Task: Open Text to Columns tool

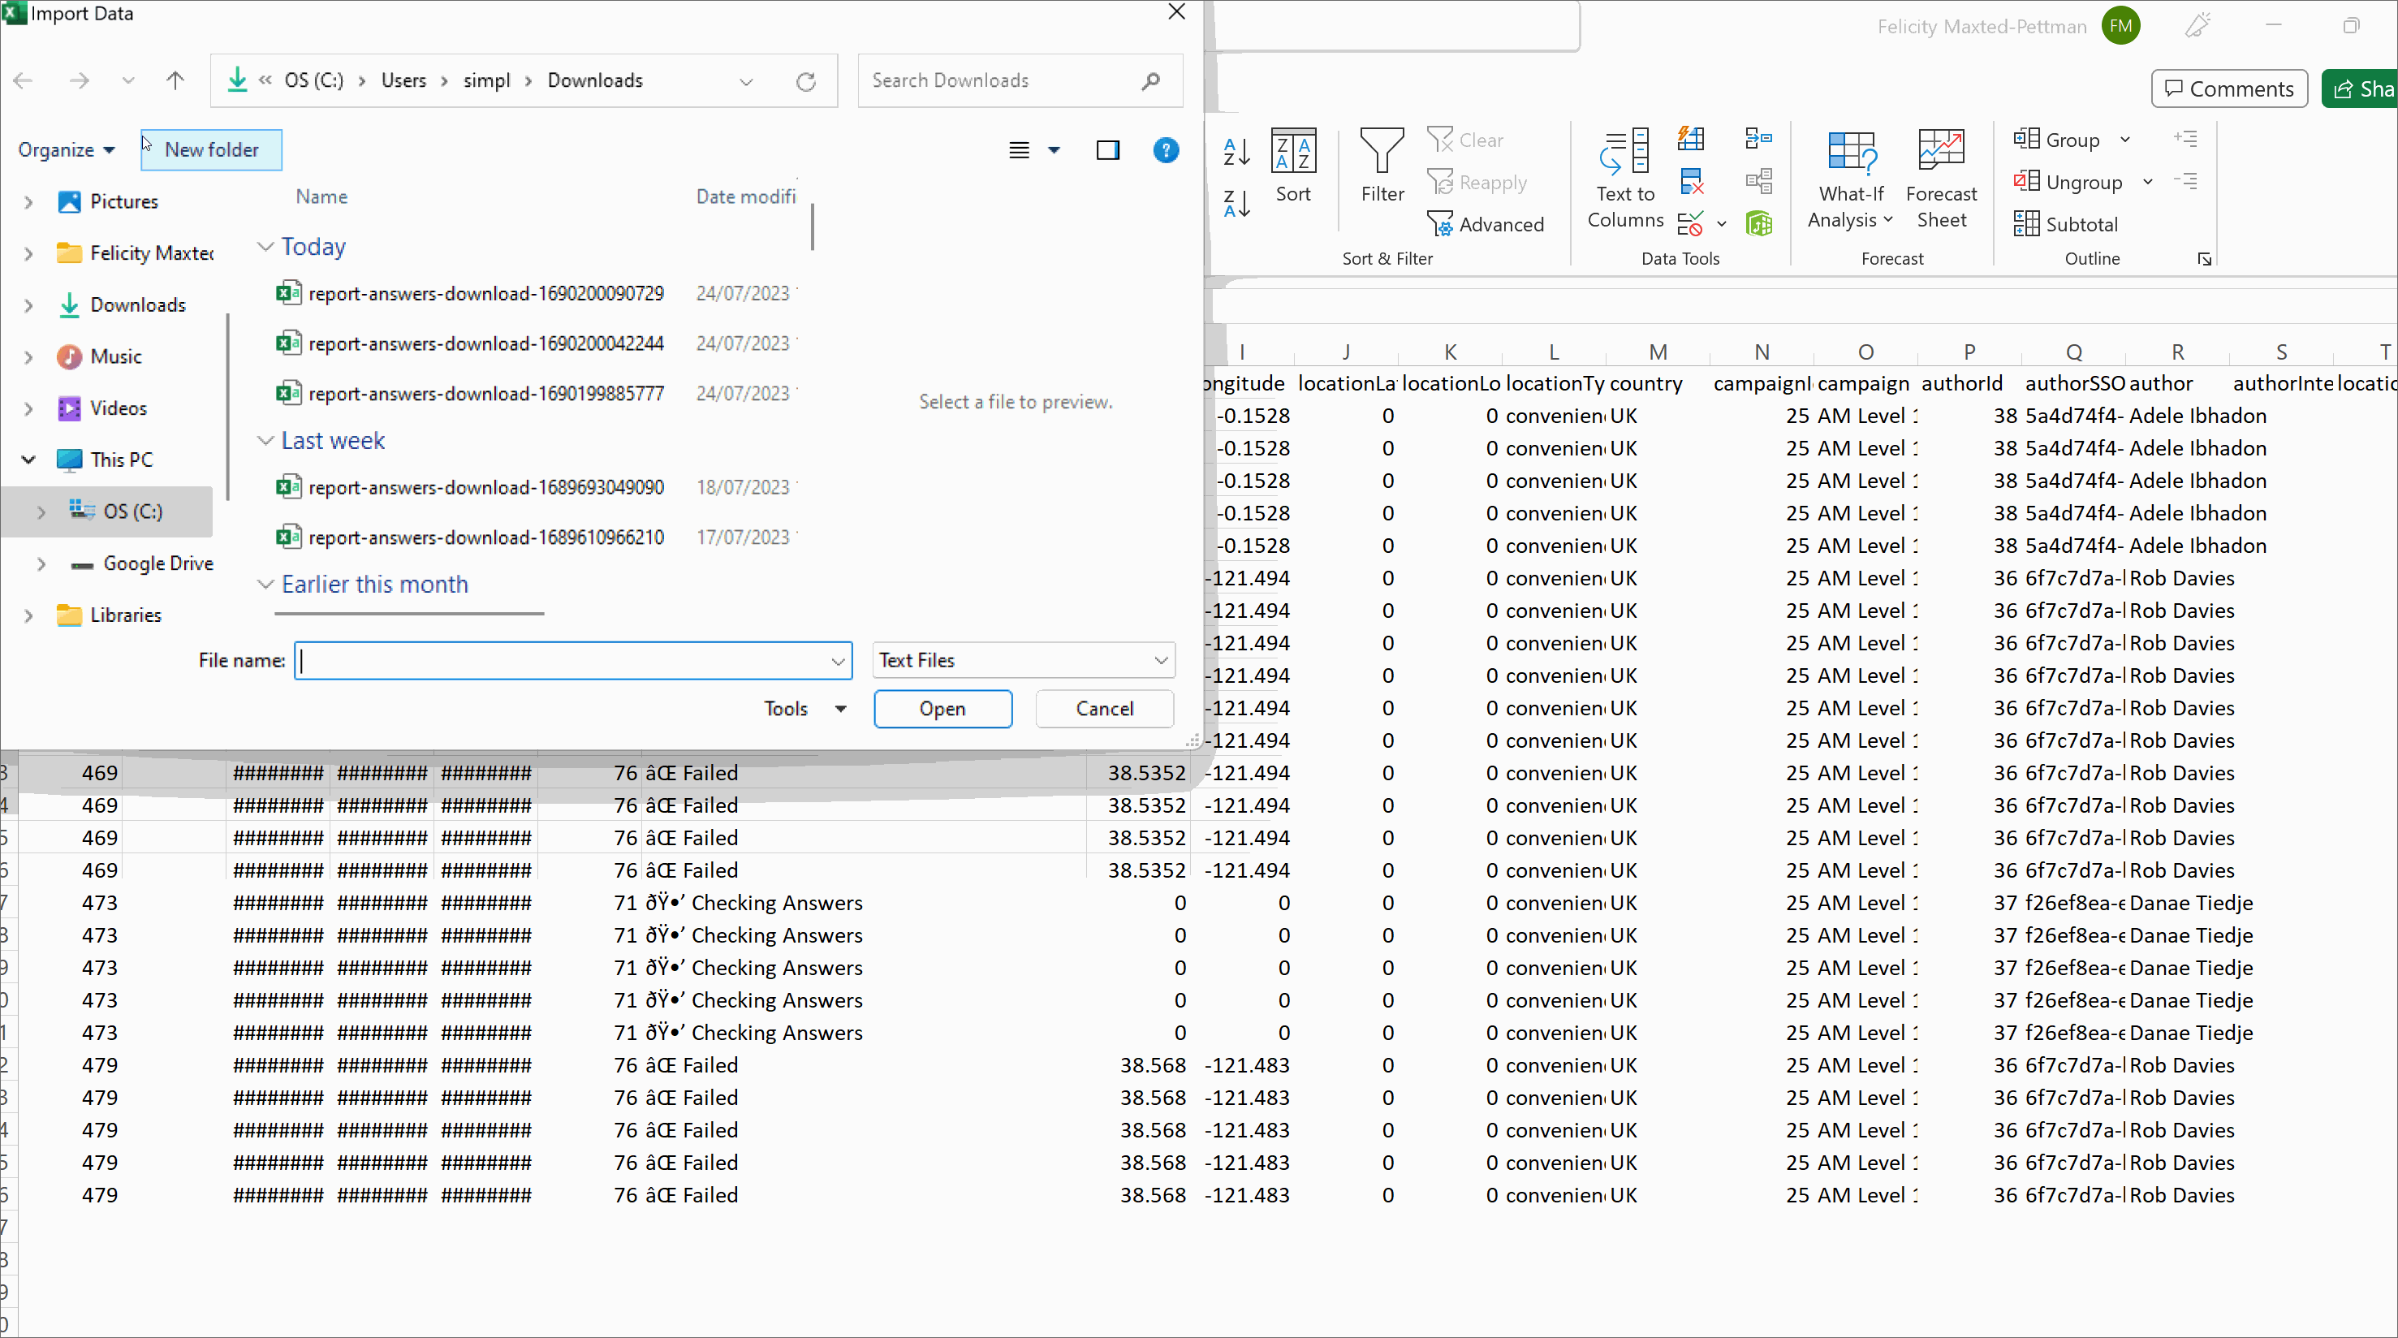Action: [1624, 177]
